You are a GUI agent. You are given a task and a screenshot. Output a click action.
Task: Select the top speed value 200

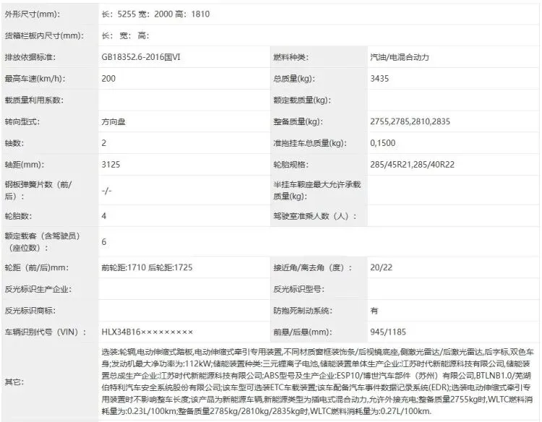(108, 79)
